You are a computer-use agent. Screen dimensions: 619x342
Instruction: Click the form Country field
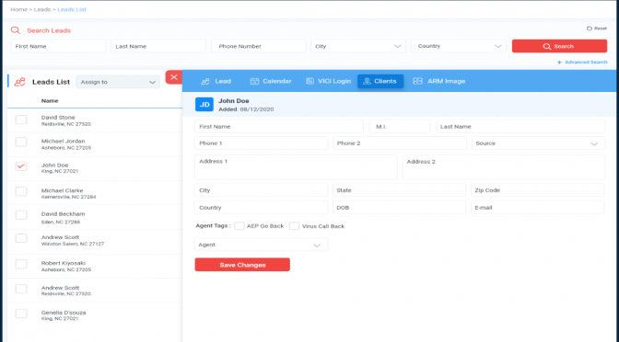pos(261,208)
